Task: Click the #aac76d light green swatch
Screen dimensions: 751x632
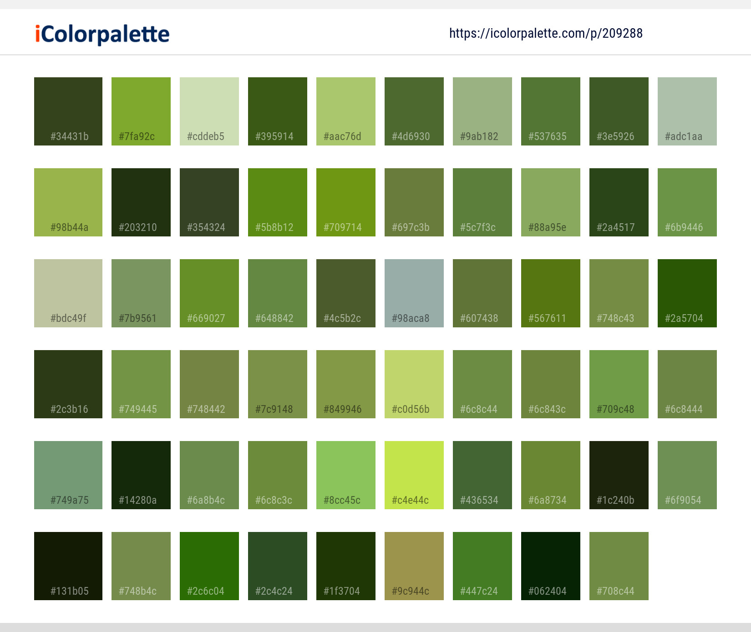Action: [346, 111]
